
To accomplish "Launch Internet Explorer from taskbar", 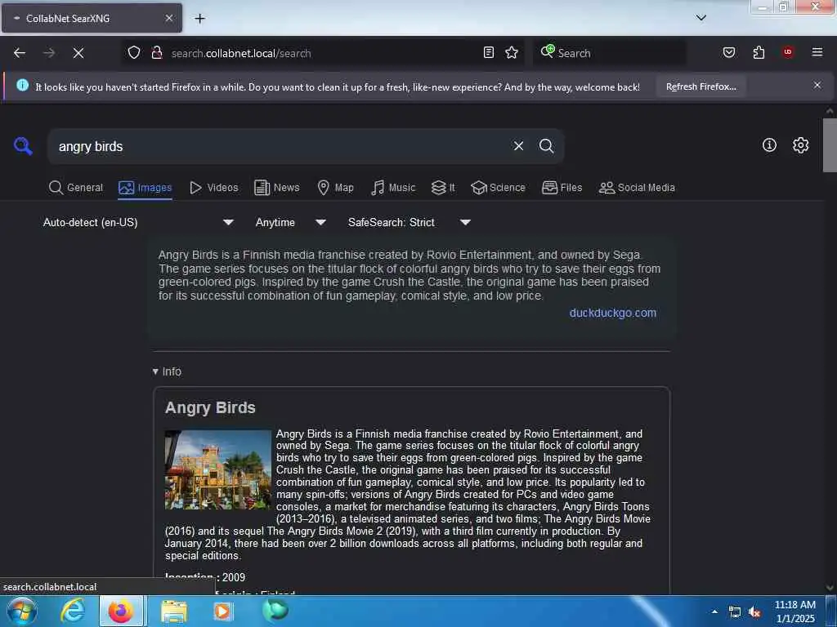I will pos(73,611).
